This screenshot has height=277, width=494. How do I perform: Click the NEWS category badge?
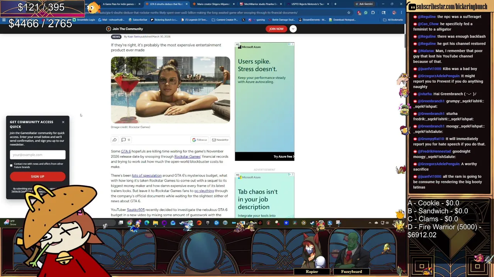tap(116, 37)
